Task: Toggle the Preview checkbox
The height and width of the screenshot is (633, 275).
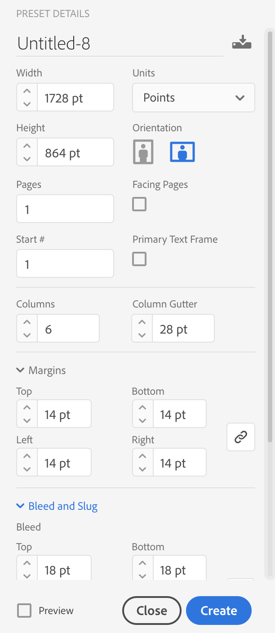Action: pyautogui.click(x=24, y=611)
